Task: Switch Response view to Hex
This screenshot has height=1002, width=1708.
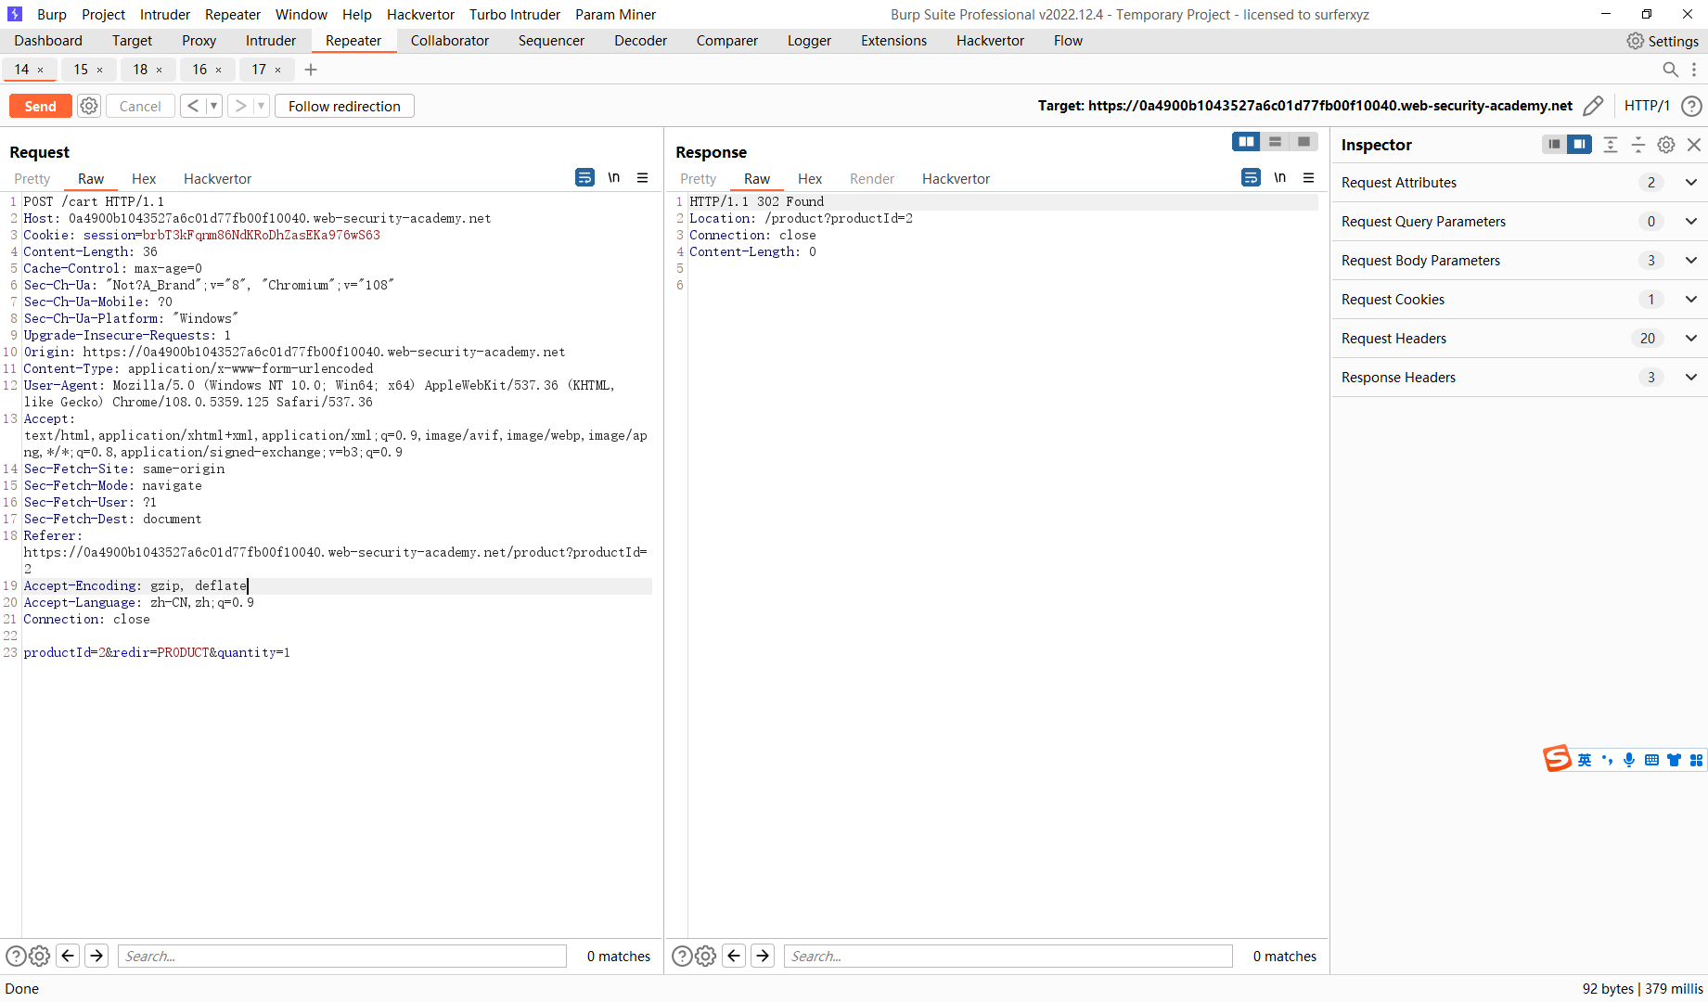Action: (810, 179)
